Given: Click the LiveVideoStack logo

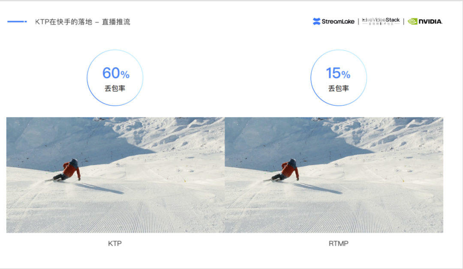Looking at the screenshot, I should point(381,21).
